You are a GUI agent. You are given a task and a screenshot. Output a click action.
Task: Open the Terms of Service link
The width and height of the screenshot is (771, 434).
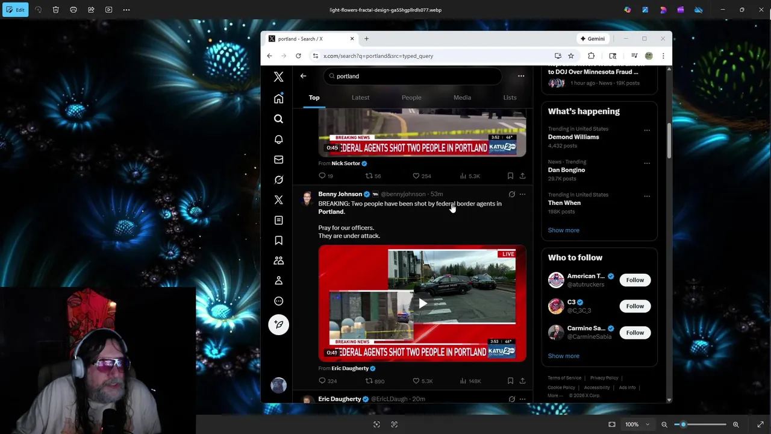pyautogui.click(x=564, y=378)
